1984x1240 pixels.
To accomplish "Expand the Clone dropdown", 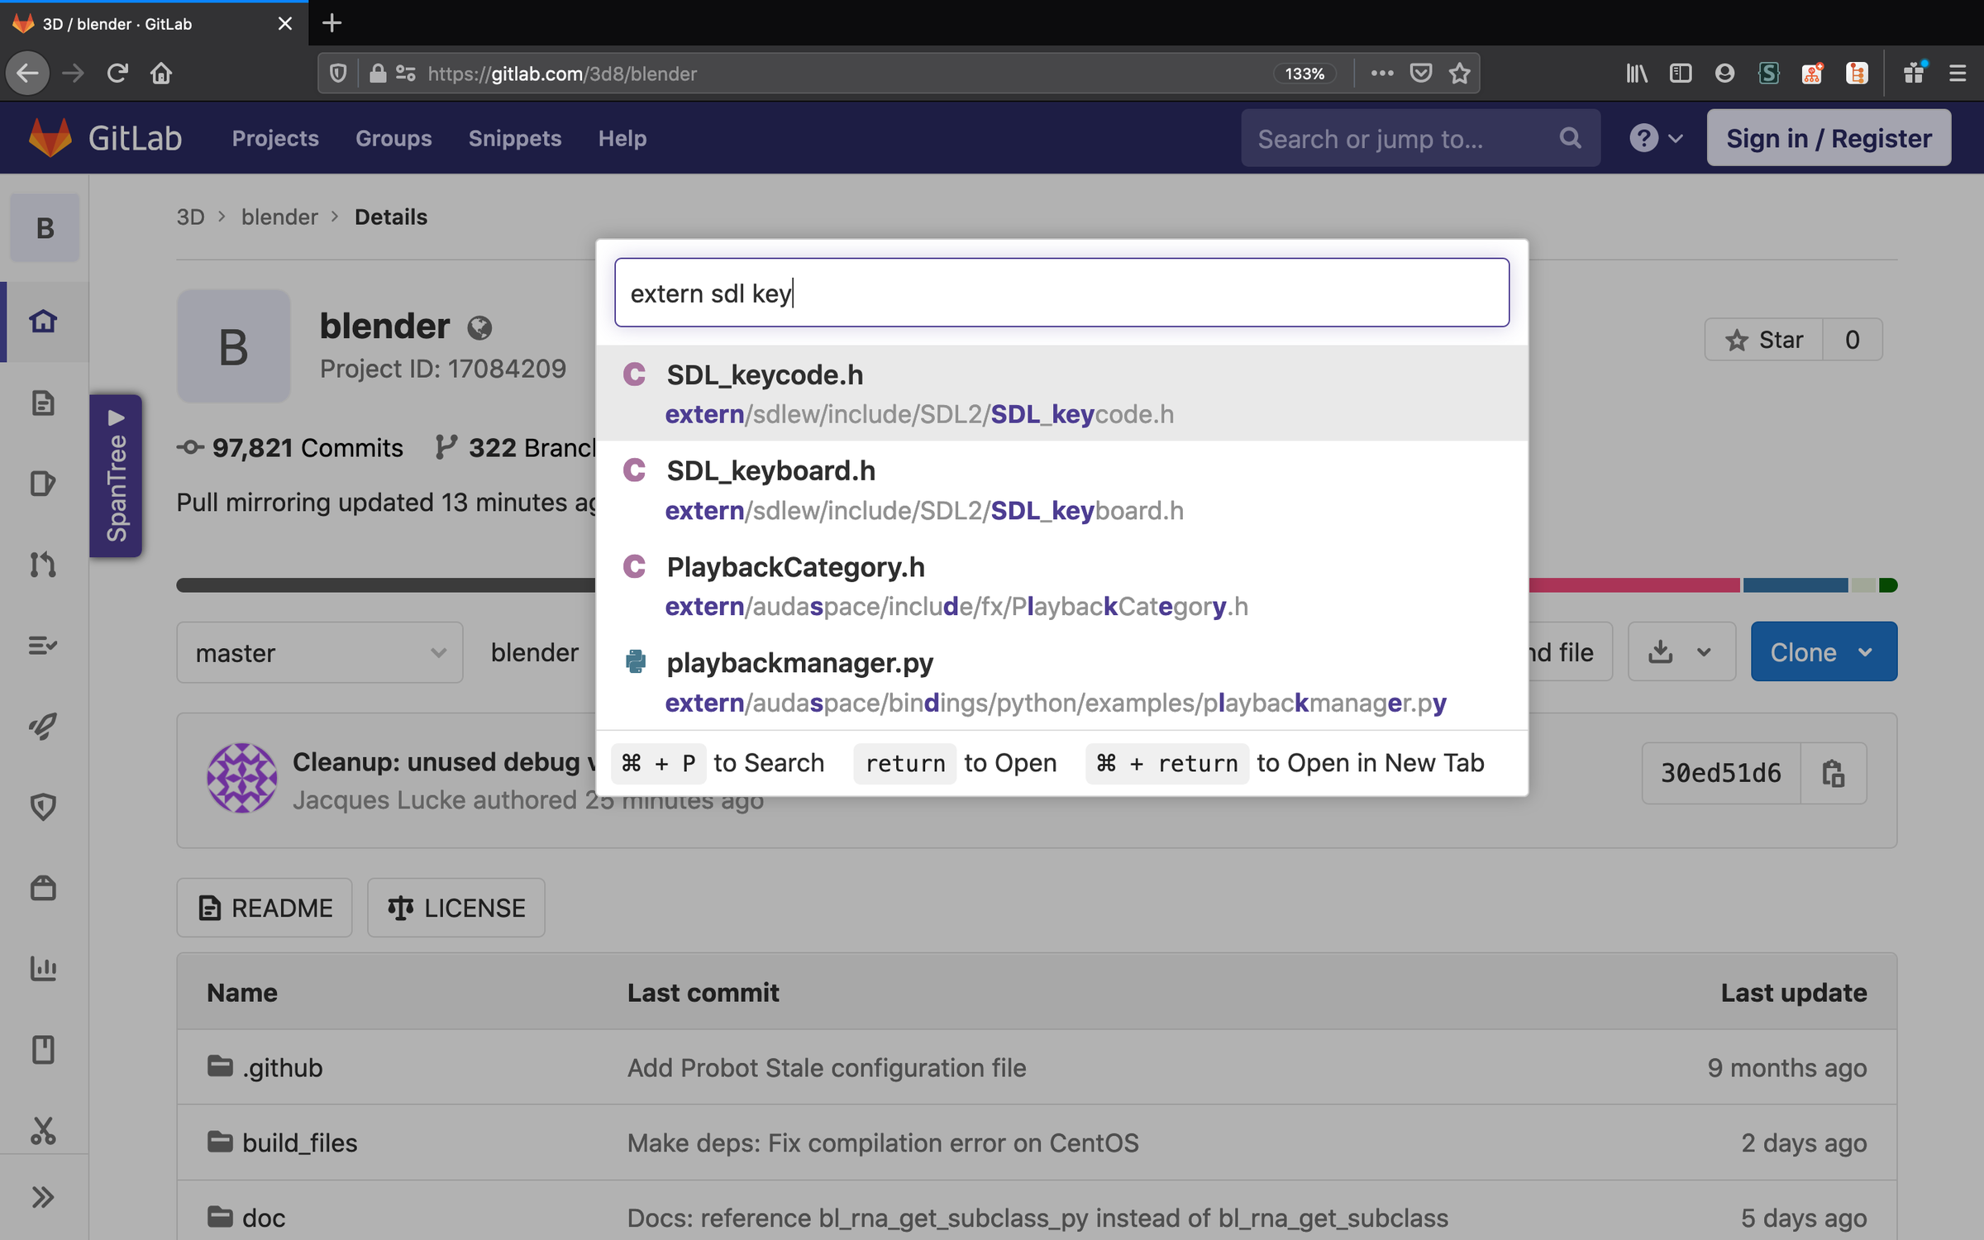I will click(1823, 652).
